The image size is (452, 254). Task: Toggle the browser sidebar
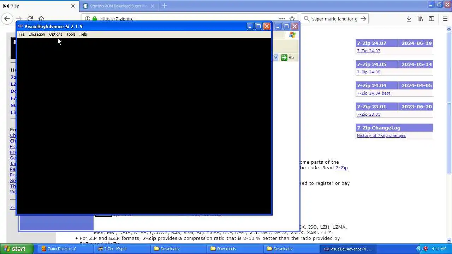pos(432,19)
